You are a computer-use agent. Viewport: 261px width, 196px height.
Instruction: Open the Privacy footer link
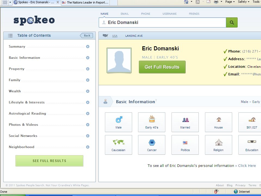(240, 185)
